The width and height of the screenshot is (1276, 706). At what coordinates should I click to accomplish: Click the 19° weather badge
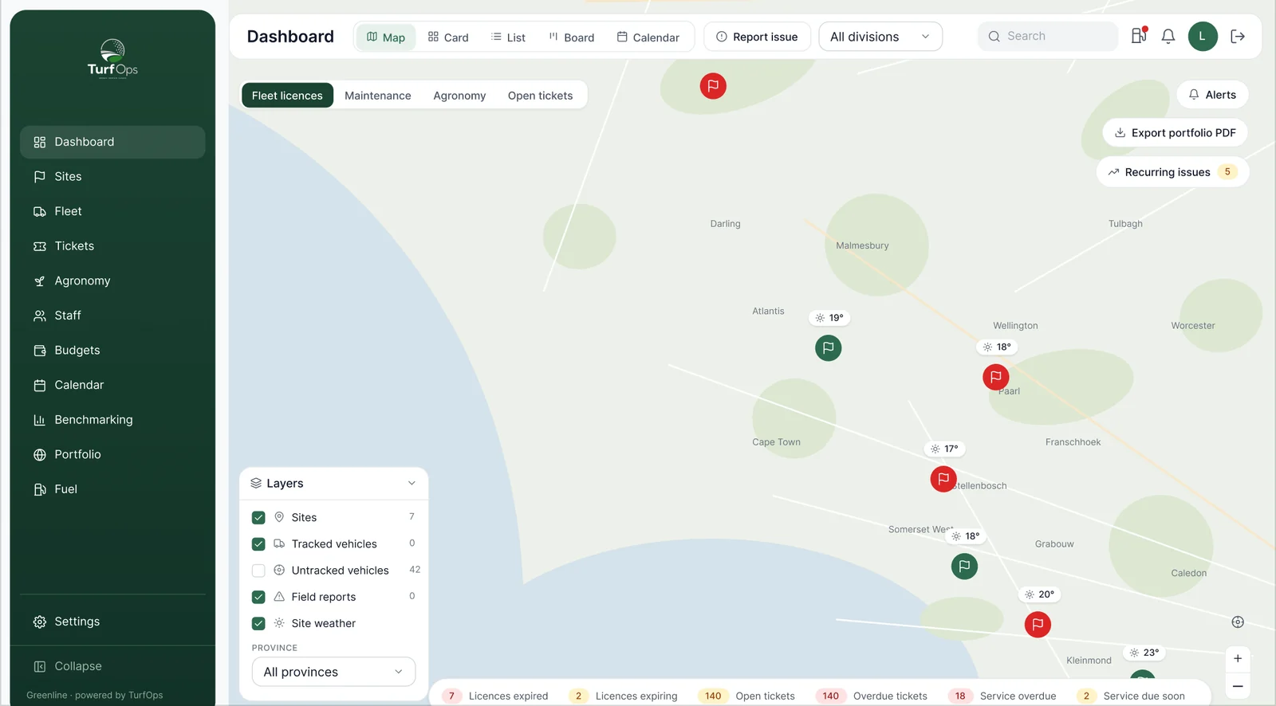829,317
